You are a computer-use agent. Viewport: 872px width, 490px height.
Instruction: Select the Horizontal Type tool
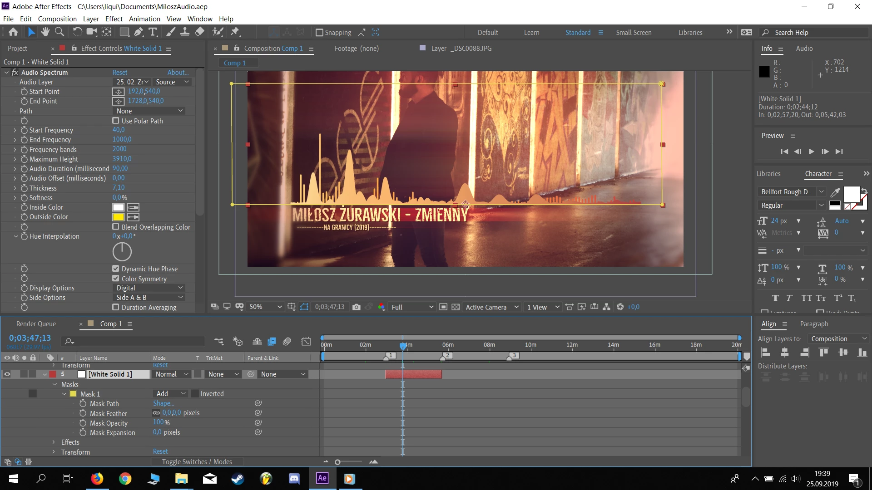pos(153,32)
